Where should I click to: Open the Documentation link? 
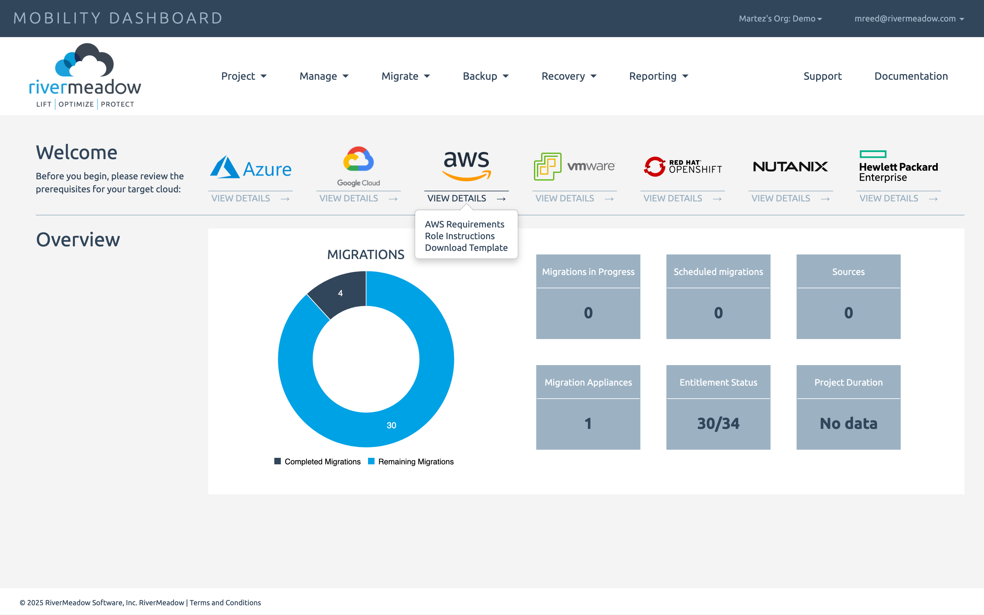pyautogui.click(x=911, y=76)
